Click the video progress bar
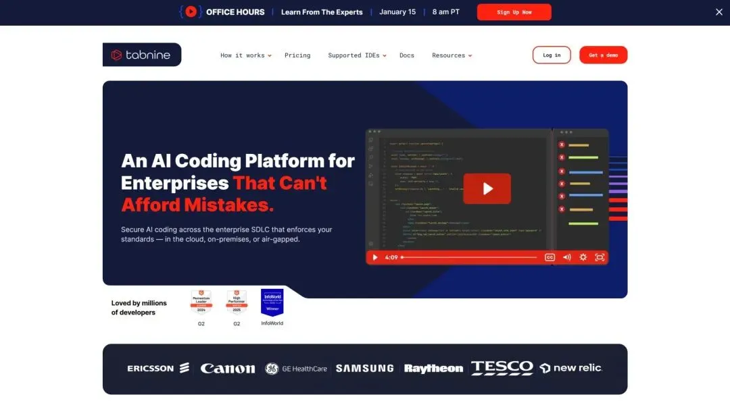 click(469, 257)
